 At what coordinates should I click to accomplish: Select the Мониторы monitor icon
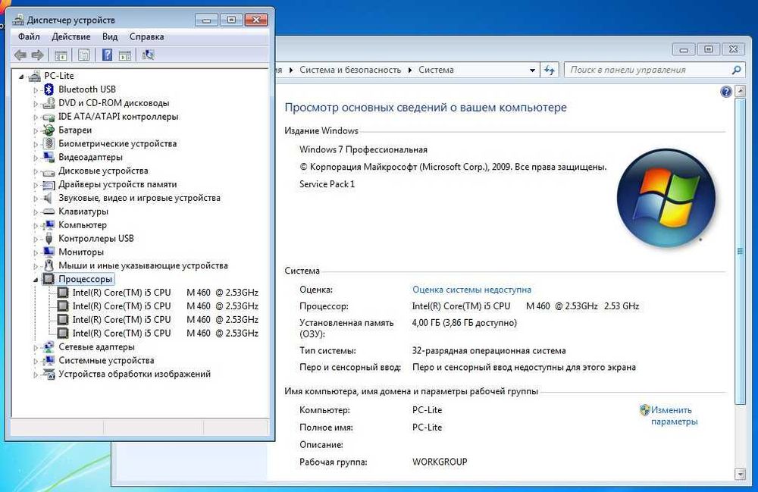coord(49,252)
